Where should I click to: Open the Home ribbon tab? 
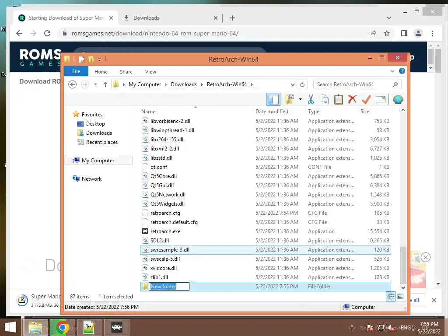tap(101, 72)
